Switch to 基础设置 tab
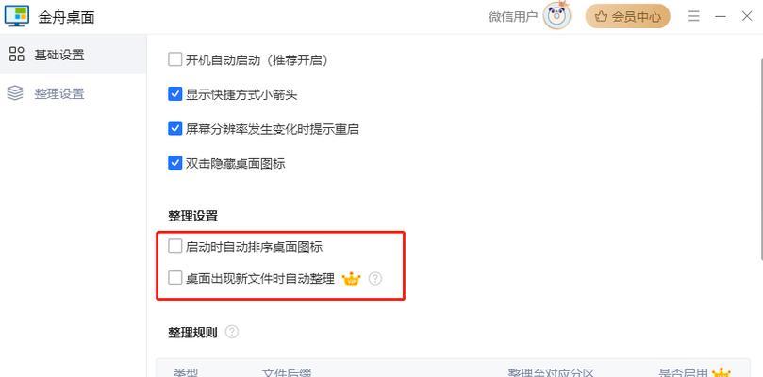 73,55
